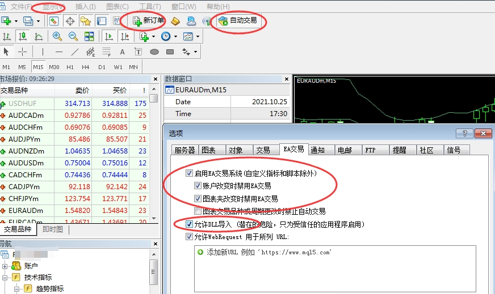This screenshot has width=495, height=294.
Task: Open the 工具(T) menu
Action: [150, 7]
